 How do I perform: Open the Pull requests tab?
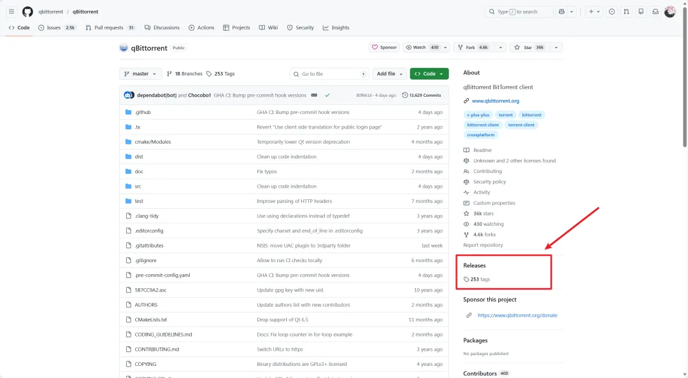(x=110, y=27)
